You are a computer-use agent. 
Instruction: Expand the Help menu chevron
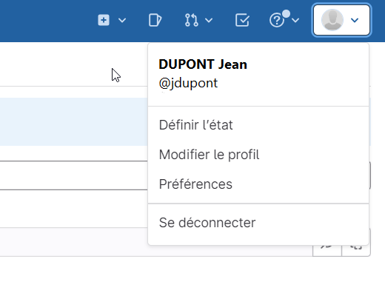pyautogui.click(x=295, y=20)
